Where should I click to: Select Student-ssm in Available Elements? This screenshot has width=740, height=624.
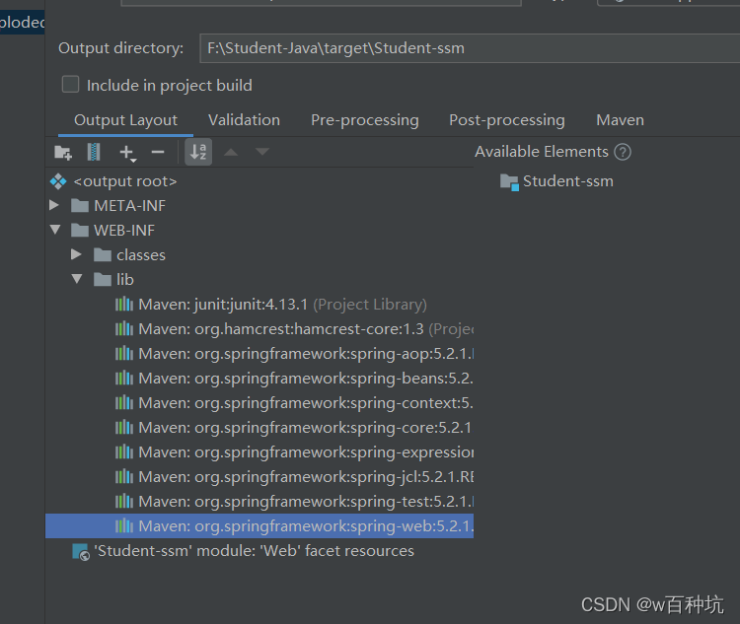[x=568, y=181]
